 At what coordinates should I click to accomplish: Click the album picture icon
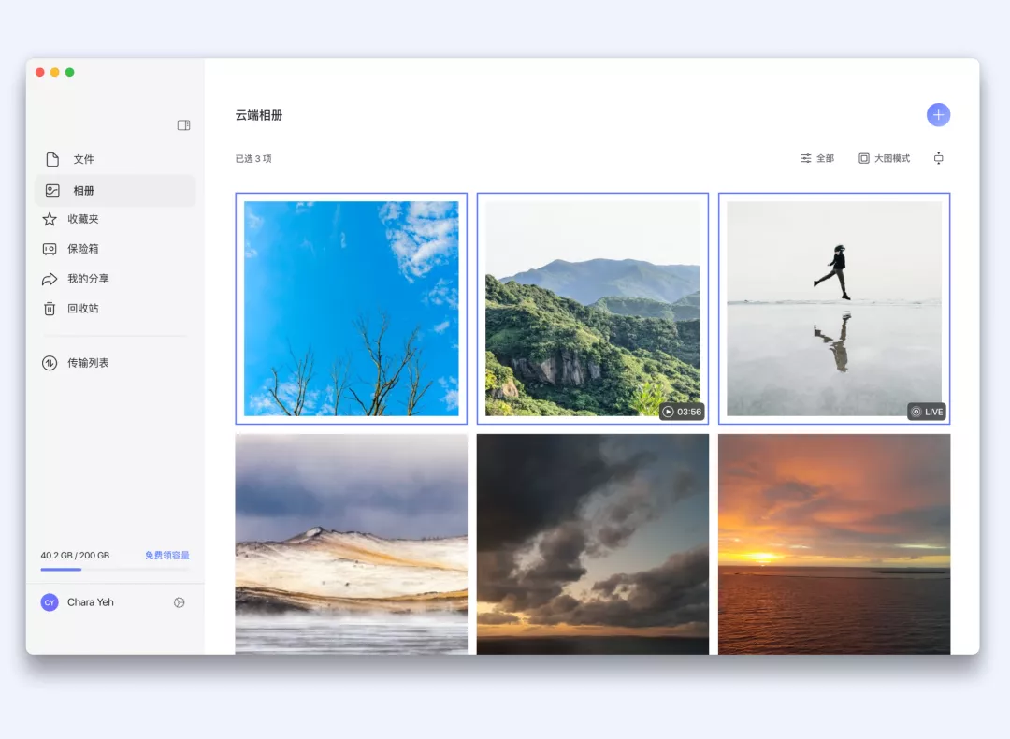click(x=52, y=191)
